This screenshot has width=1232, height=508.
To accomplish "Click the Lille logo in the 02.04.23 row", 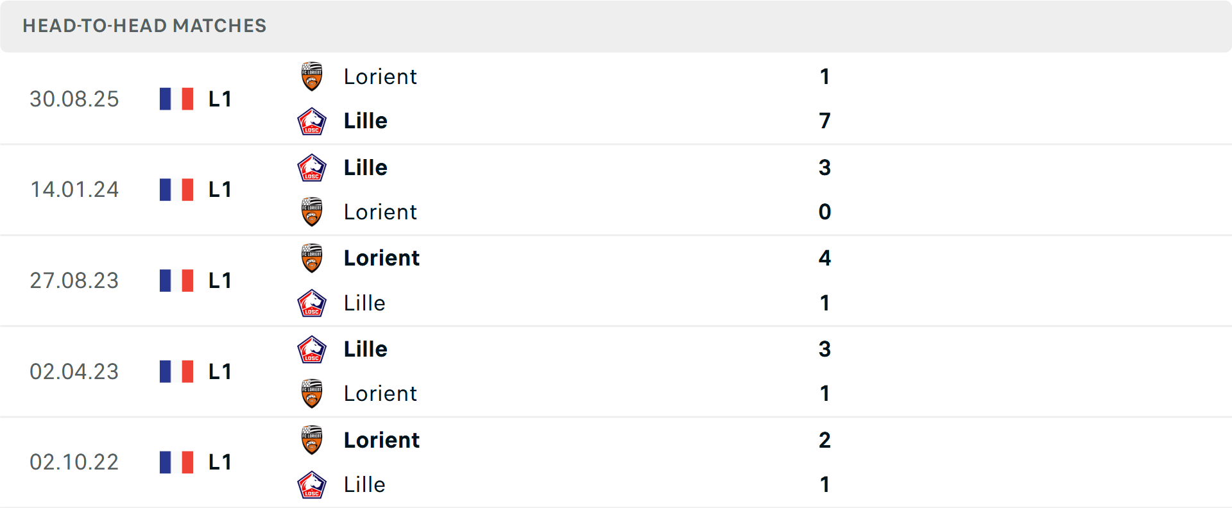I will (x=312, y=350).
